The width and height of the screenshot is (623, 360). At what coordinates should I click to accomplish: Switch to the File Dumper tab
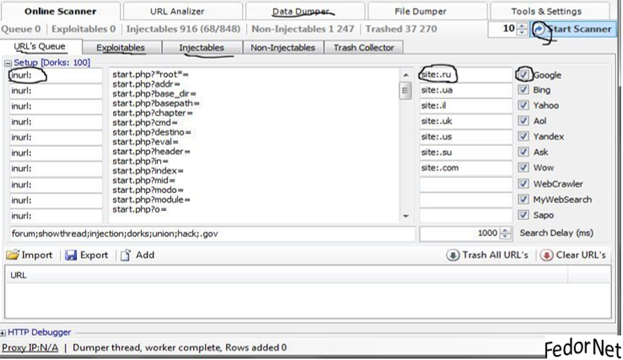pos(427,11)
